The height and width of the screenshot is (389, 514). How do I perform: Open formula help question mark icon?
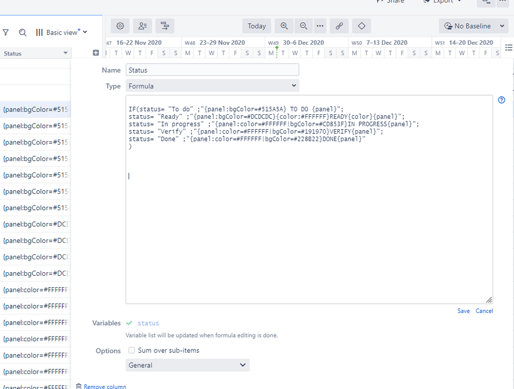click(502, 100)
